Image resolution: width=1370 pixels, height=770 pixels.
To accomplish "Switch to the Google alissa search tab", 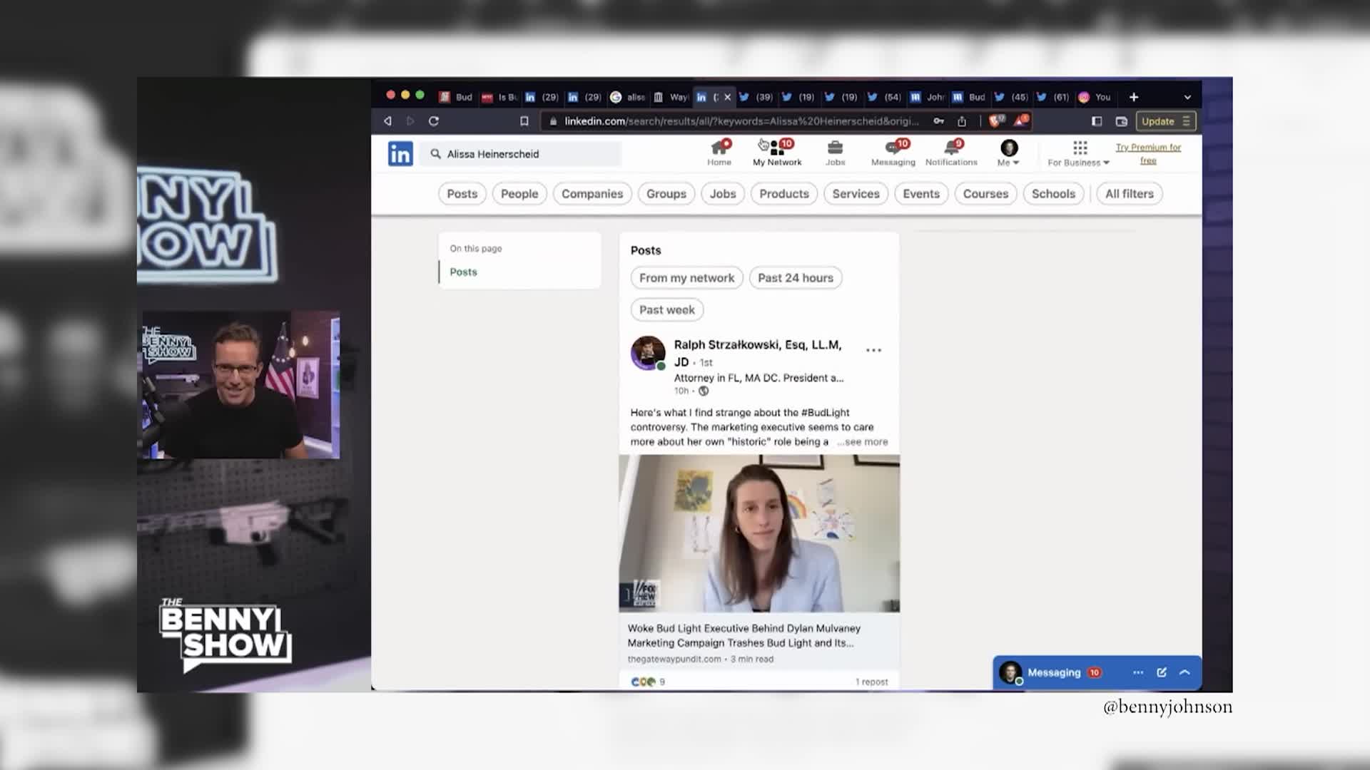I will [628, 97].
